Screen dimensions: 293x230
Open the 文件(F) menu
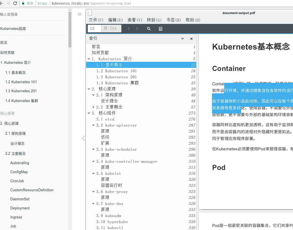click(96, 20)
